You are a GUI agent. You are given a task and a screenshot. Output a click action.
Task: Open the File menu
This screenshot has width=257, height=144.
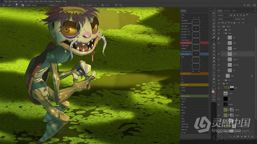pos(6,2)
